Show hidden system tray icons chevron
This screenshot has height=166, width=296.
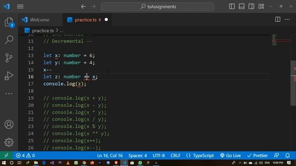(x=240, y=163)
